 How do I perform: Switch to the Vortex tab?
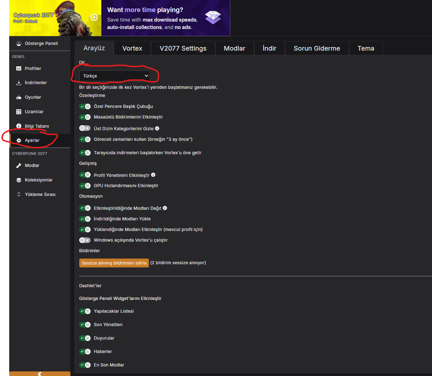tap(132, 48)
